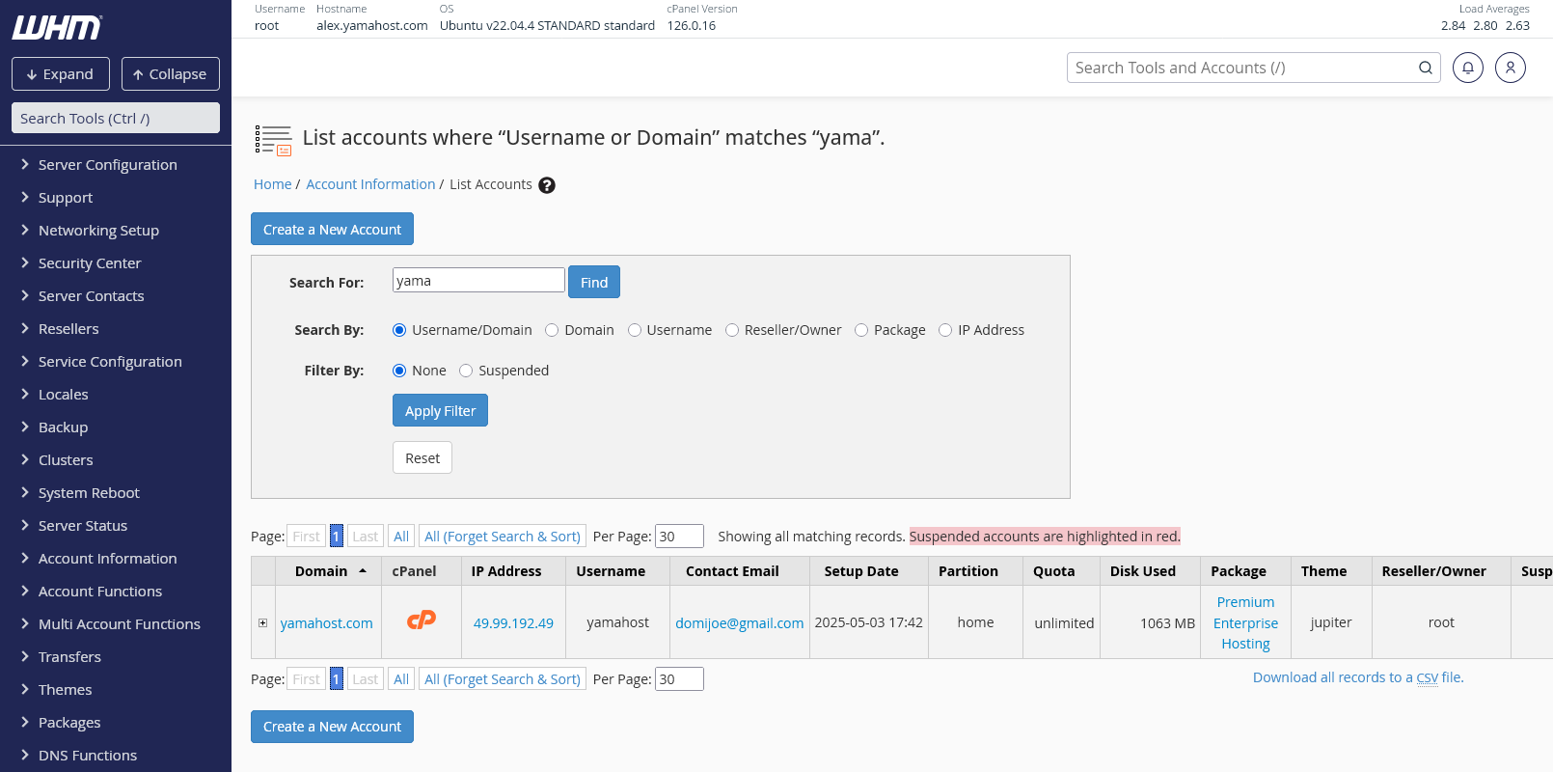Filter by Suspended accounts

click(466, 371)
